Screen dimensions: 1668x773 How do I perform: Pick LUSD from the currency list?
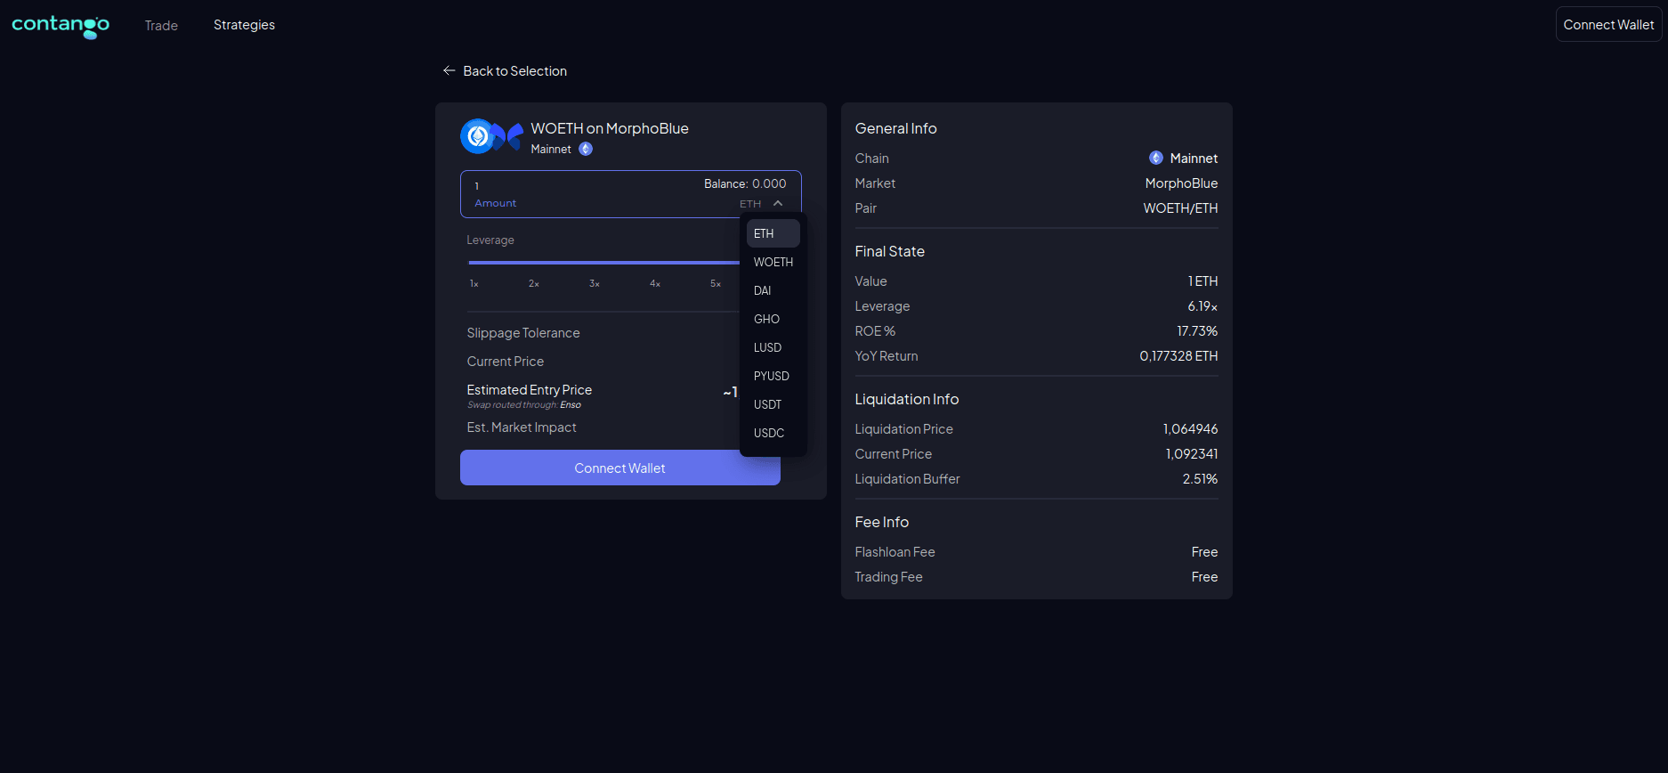[x=773, y=347]
